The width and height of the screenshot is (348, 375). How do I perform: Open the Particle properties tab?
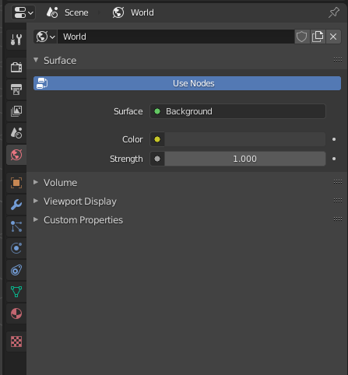(x=16, y=226)
